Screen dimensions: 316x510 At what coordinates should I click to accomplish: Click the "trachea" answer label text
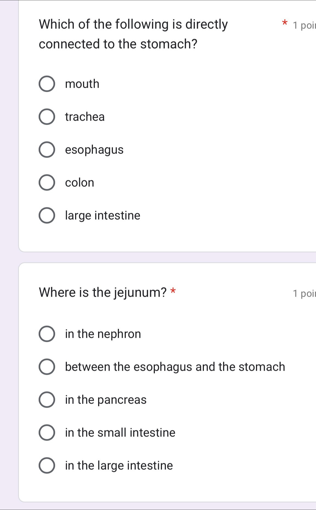pyautogui.click(x=85, y=117)
